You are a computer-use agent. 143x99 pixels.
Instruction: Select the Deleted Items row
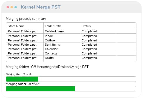pos(71,31)
